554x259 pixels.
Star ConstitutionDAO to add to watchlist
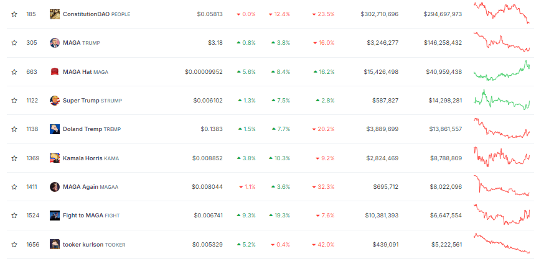pyautogui.click(x=14, y=14)
